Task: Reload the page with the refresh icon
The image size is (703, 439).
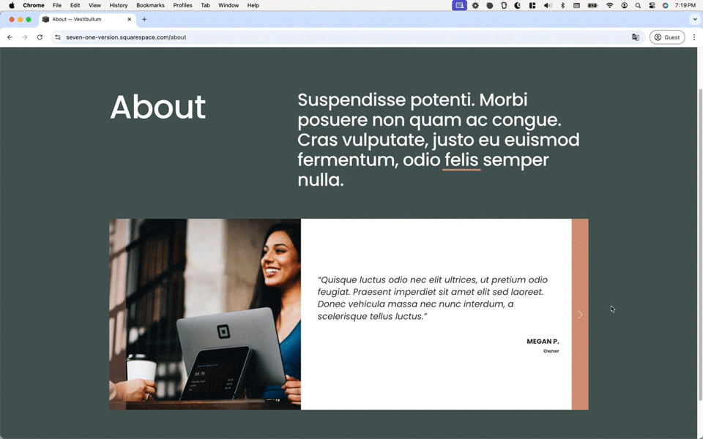Action: click(40, 37)
